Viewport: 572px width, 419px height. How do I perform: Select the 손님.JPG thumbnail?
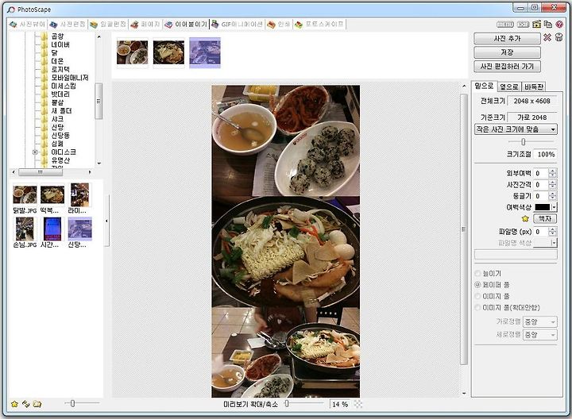click(25, 229)
